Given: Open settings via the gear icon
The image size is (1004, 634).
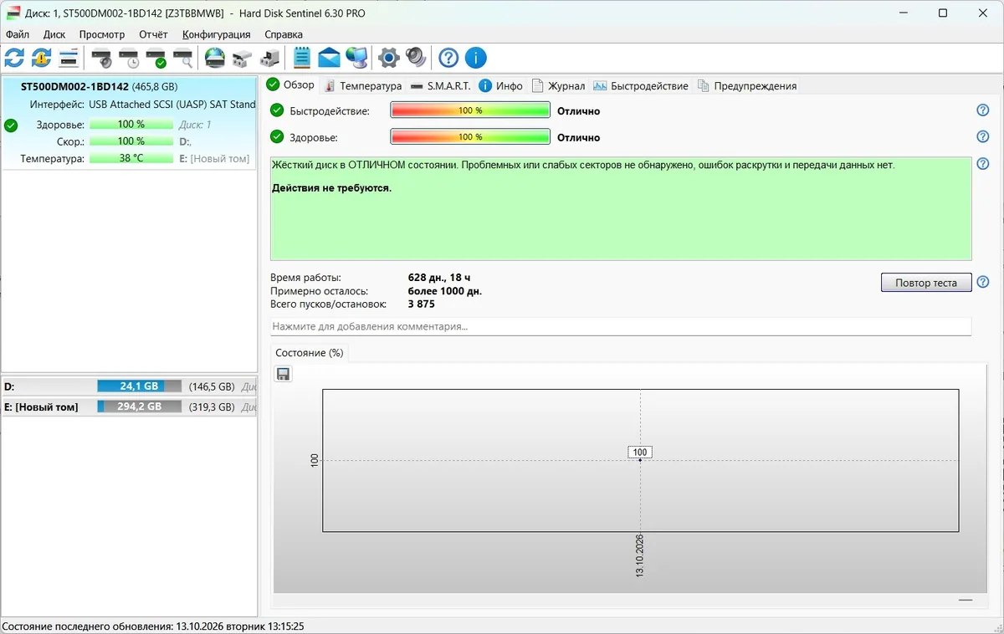Looking at the screenshot, I should click(388, 58).
